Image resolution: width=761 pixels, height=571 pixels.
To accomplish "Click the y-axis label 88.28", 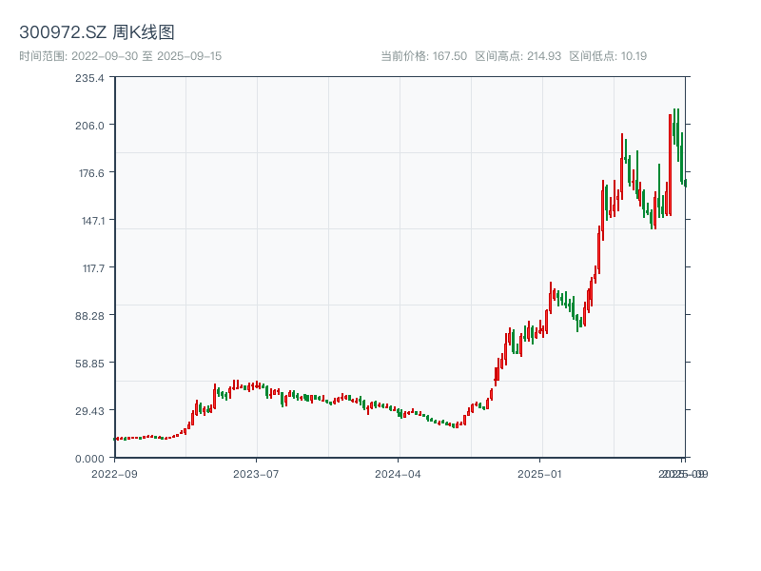I will [x=89, y=316].
